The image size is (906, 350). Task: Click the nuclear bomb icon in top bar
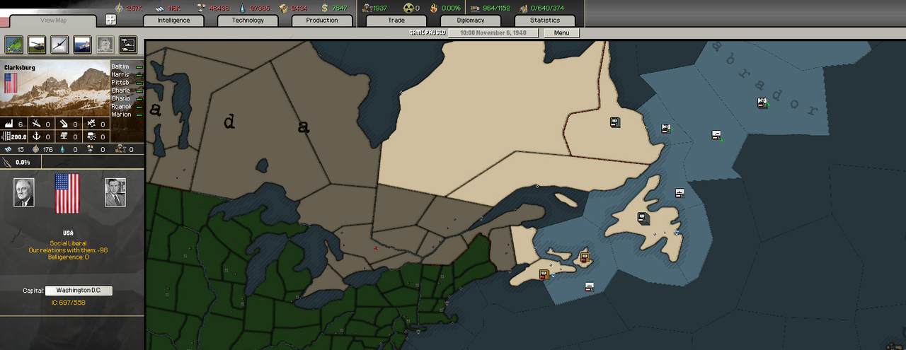coord(408,8)
